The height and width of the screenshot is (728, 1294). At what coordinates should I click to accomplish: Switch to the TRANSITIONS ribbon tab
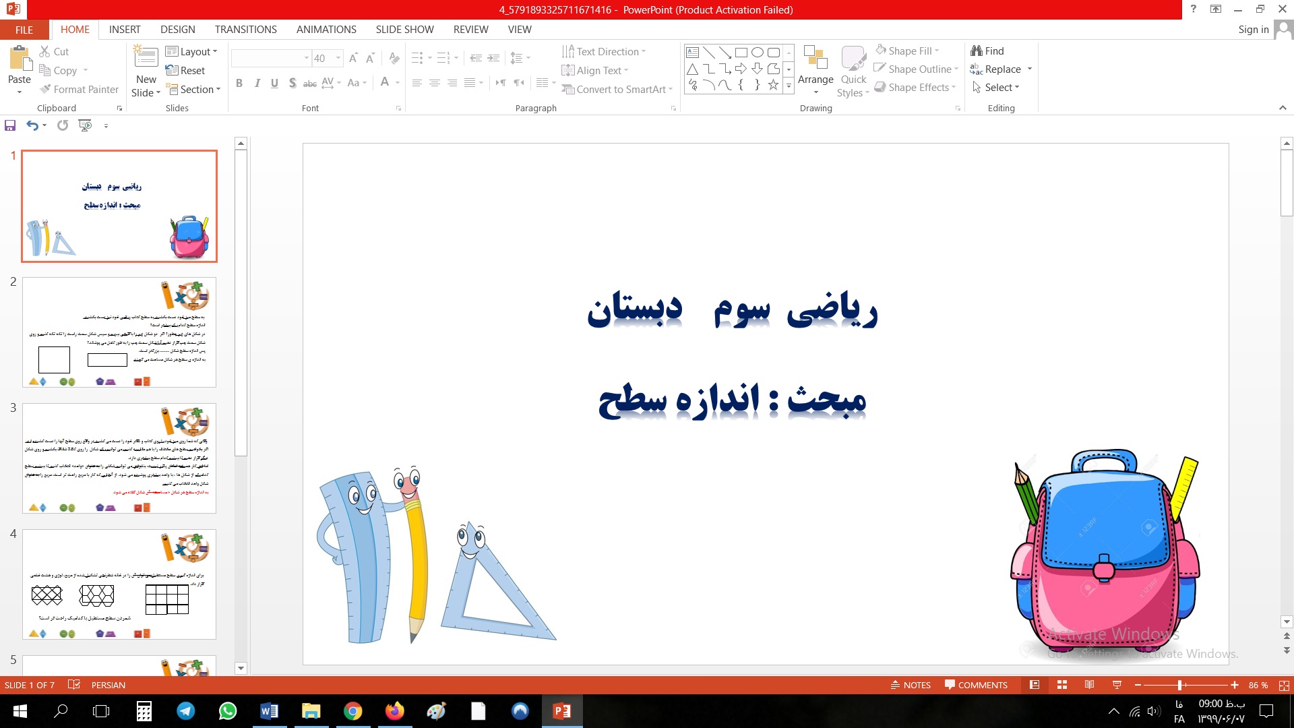pos(245,30)
